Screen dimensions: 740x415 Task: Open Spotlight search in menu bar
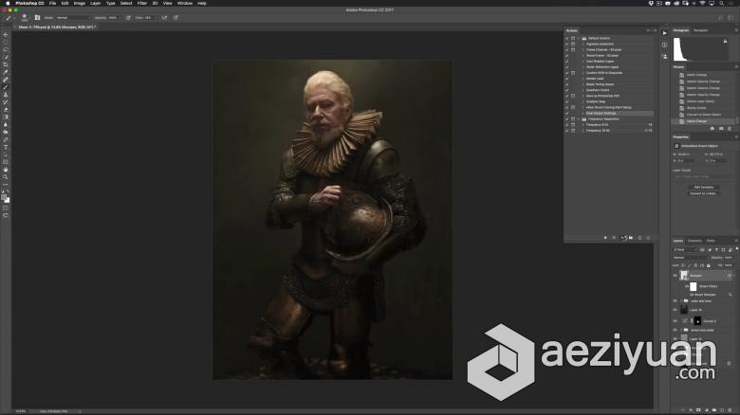[721, 3]
